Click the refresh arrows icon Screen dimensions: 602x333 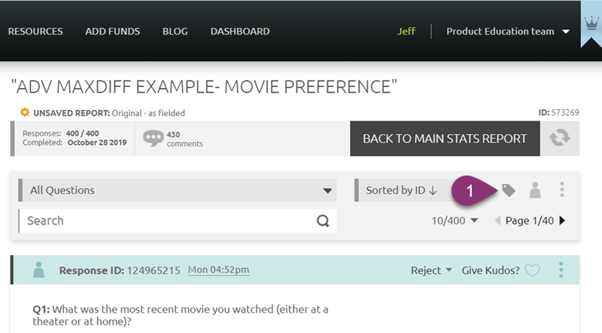click(x=558, y=139)
